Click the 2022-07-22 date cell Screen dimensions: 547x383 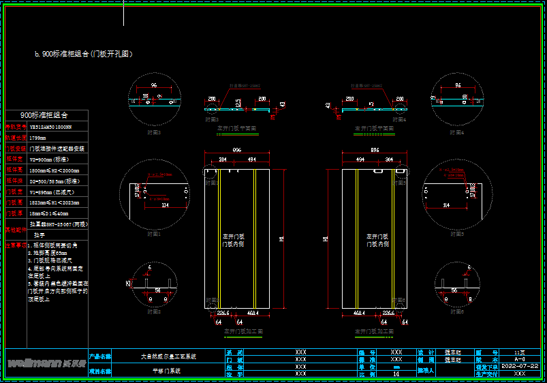(519, 366)
